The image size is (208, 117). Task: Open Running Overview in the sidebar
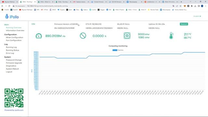14,28
